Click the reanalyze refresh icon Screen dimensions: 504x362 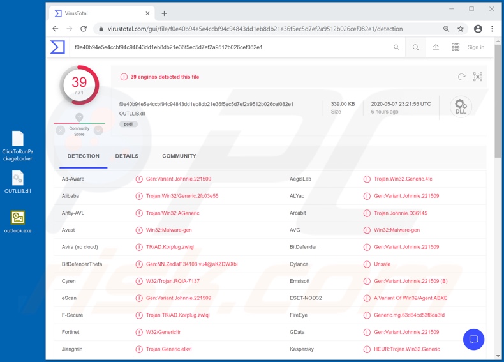[462, 77]
